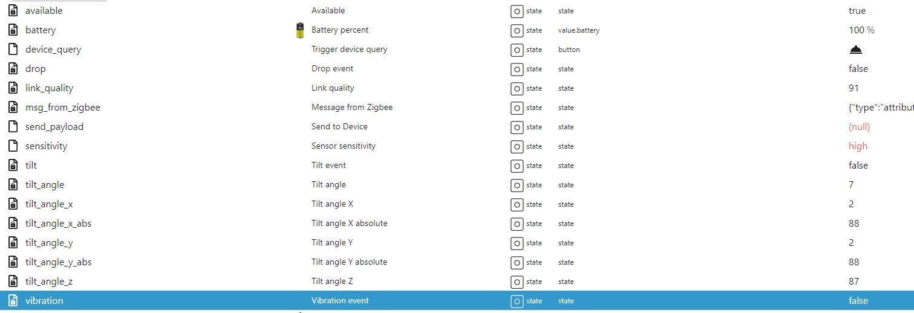The width and height of the screenshot is (914, 313).
Task: Click the battery icon next to Battery percent
Action: tap(300, 30)
